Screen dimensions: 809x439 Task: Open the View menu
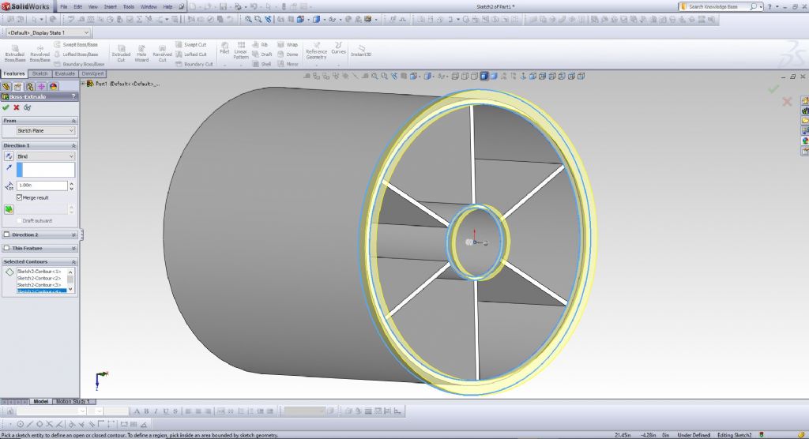[93, 6]
